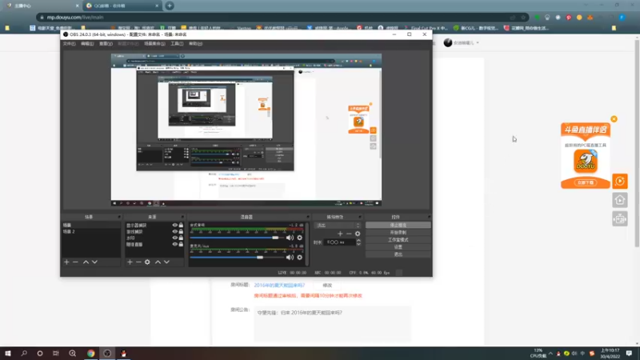Toggle the lock of the 显示器捕获 source

[x=181, y=226]
